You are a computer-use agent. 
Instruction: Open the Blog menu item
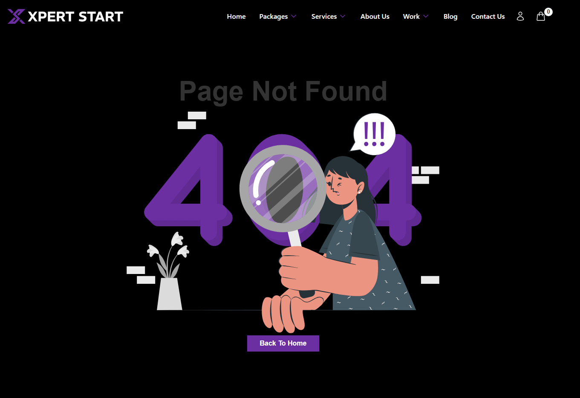tap(450, 17)
